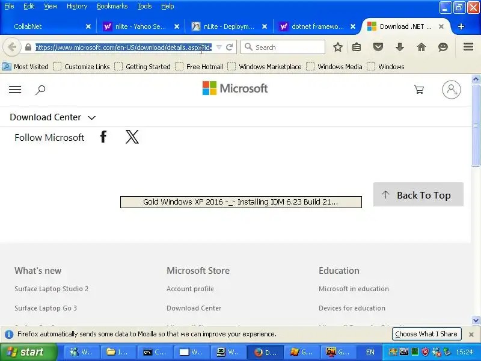Screen dimensions: 481x361
Task: Click the page scrollbar down arrow
Action: pos(476,321)
